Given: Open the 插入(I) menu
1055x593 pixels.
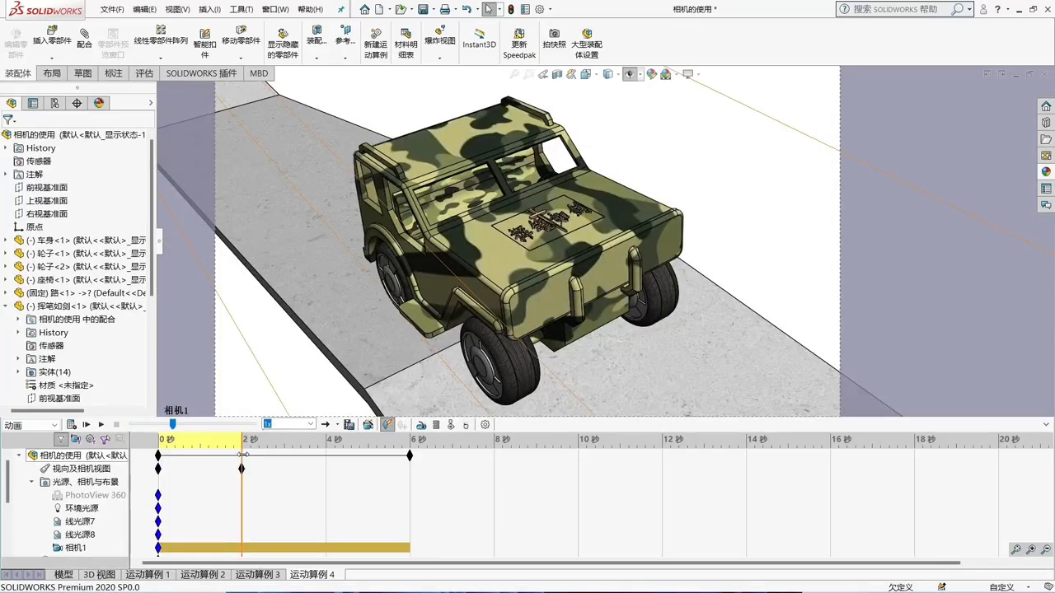Looking at the screenshot, I should click(x=208, y=9).
